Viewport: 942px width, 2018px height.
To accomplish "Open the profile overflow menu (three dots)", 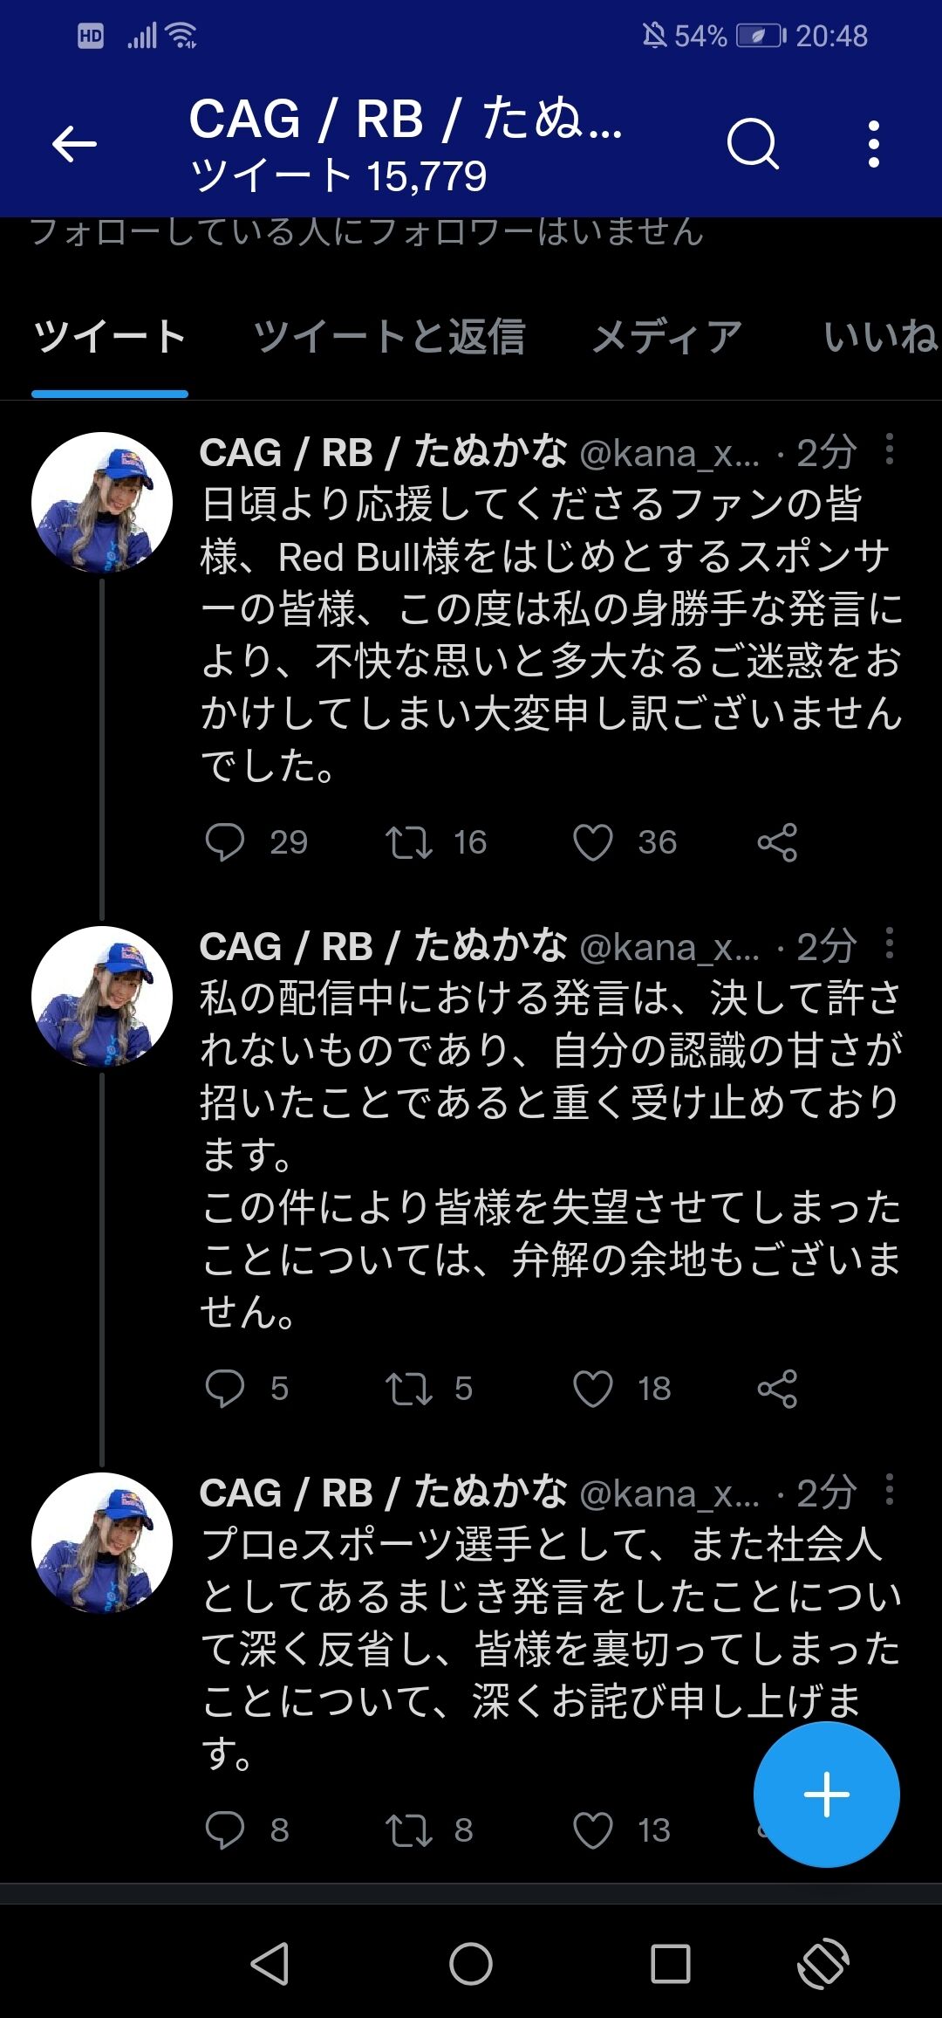I will click(873, 144).
